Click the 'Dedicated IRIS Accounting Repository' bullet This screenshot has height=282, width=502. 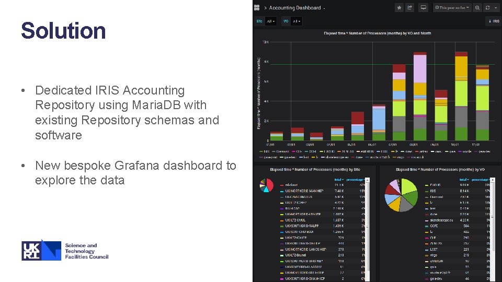(x=127, y=113)
